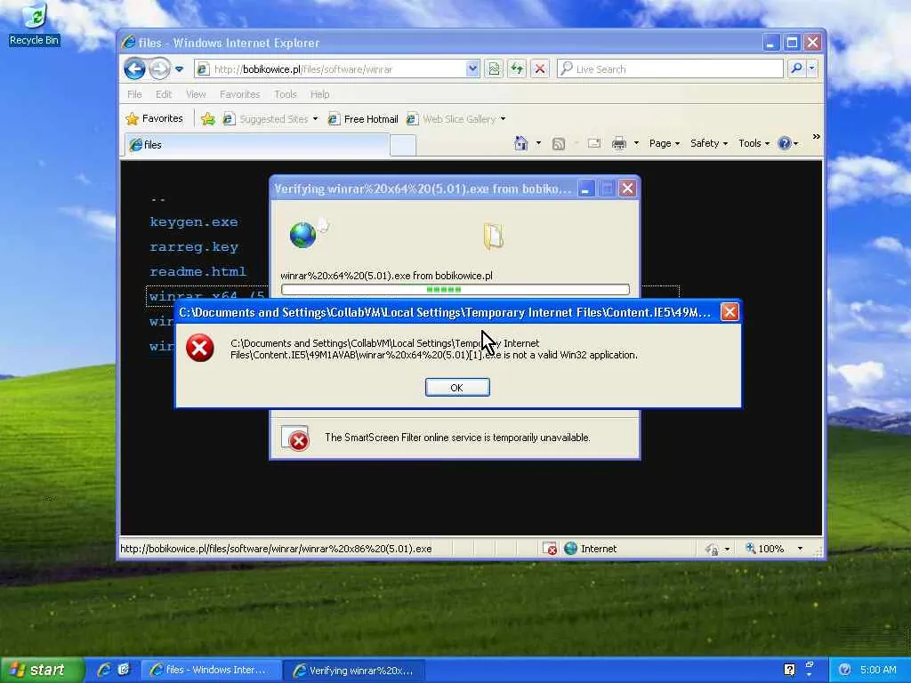This screenshot has height=683, width=911.
Task: Open the Edit menu
Action: [x=164, y=94]
